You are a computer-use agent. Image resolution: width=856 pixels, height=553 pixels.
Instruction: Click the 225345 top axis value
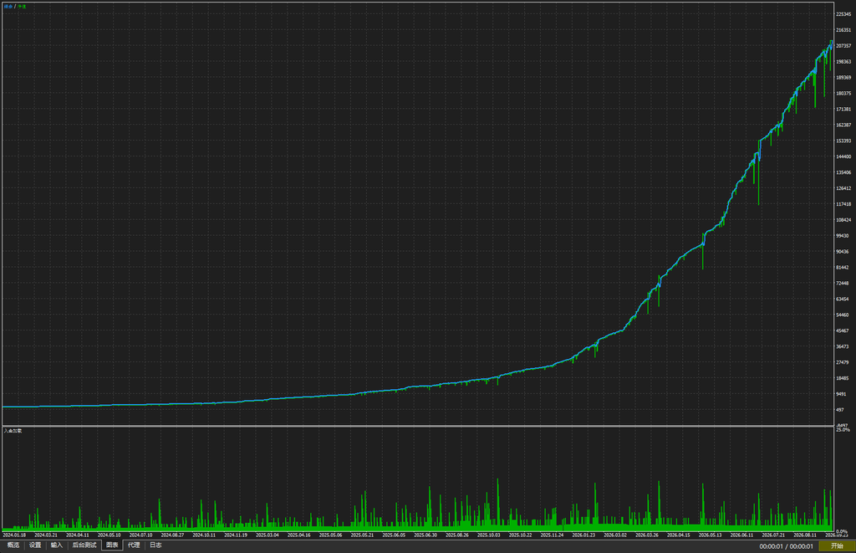pos(843,14)
